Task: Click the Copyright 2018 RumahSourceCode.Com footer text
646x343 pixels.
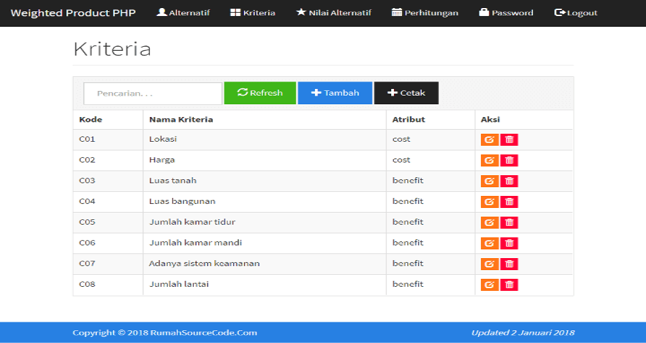Action: click(x=165, y=333)
